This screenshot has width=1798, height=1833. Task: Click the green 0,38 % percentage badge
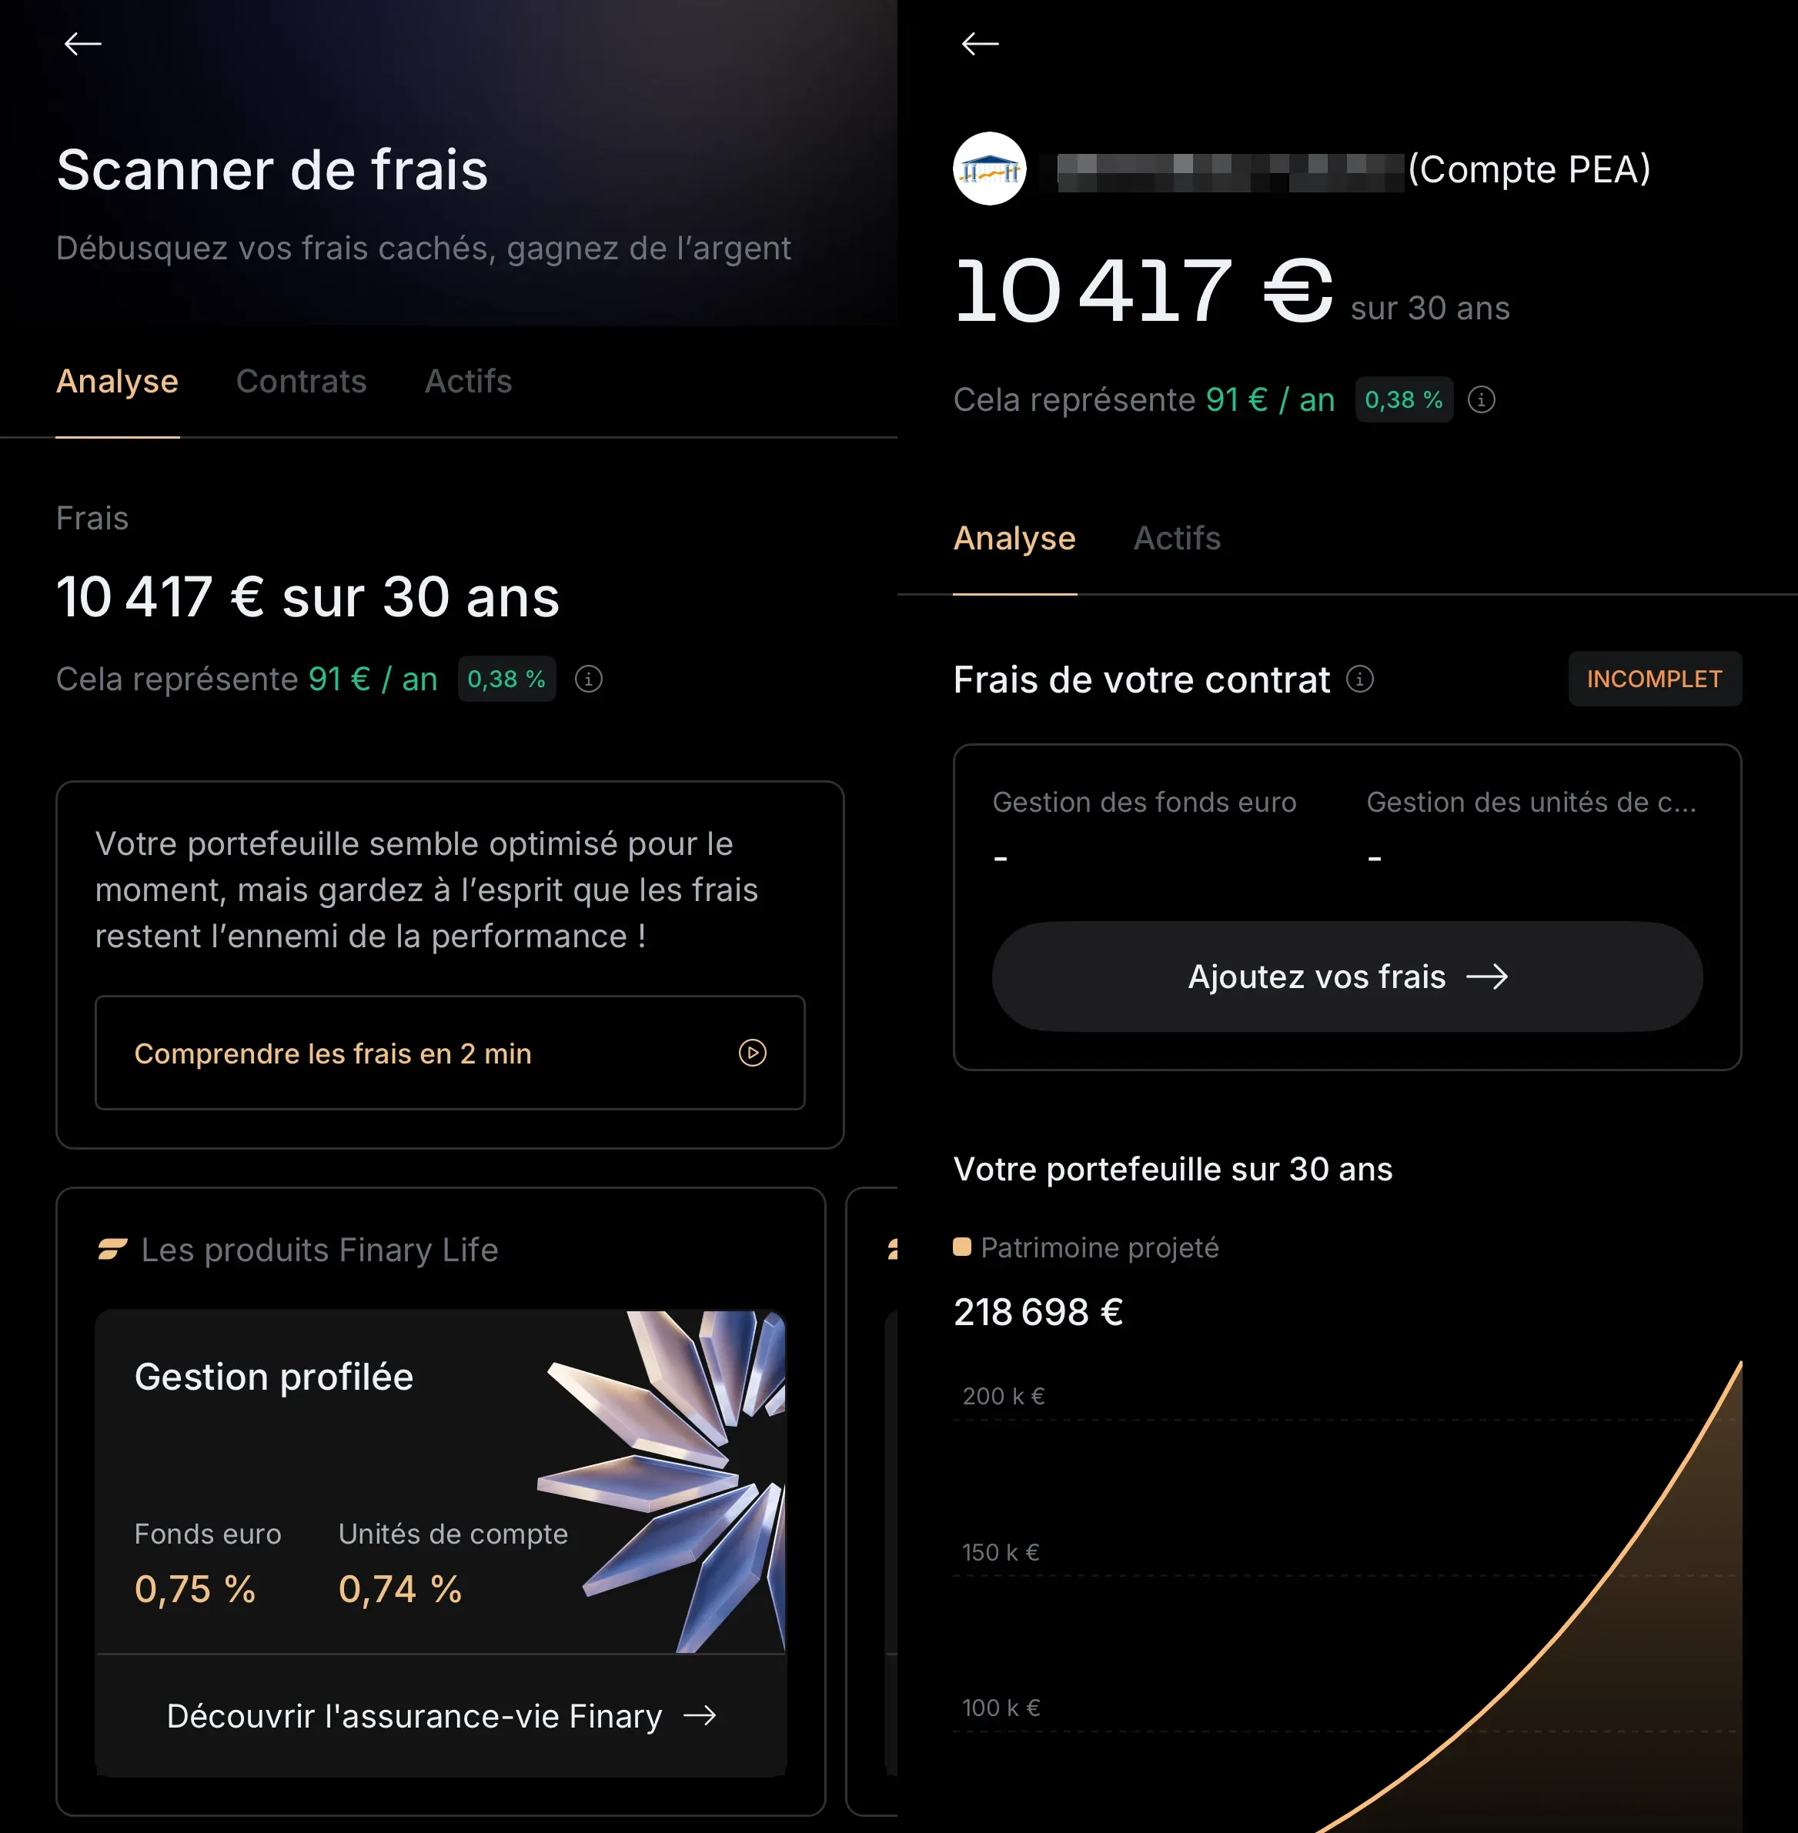pos(507,679)
